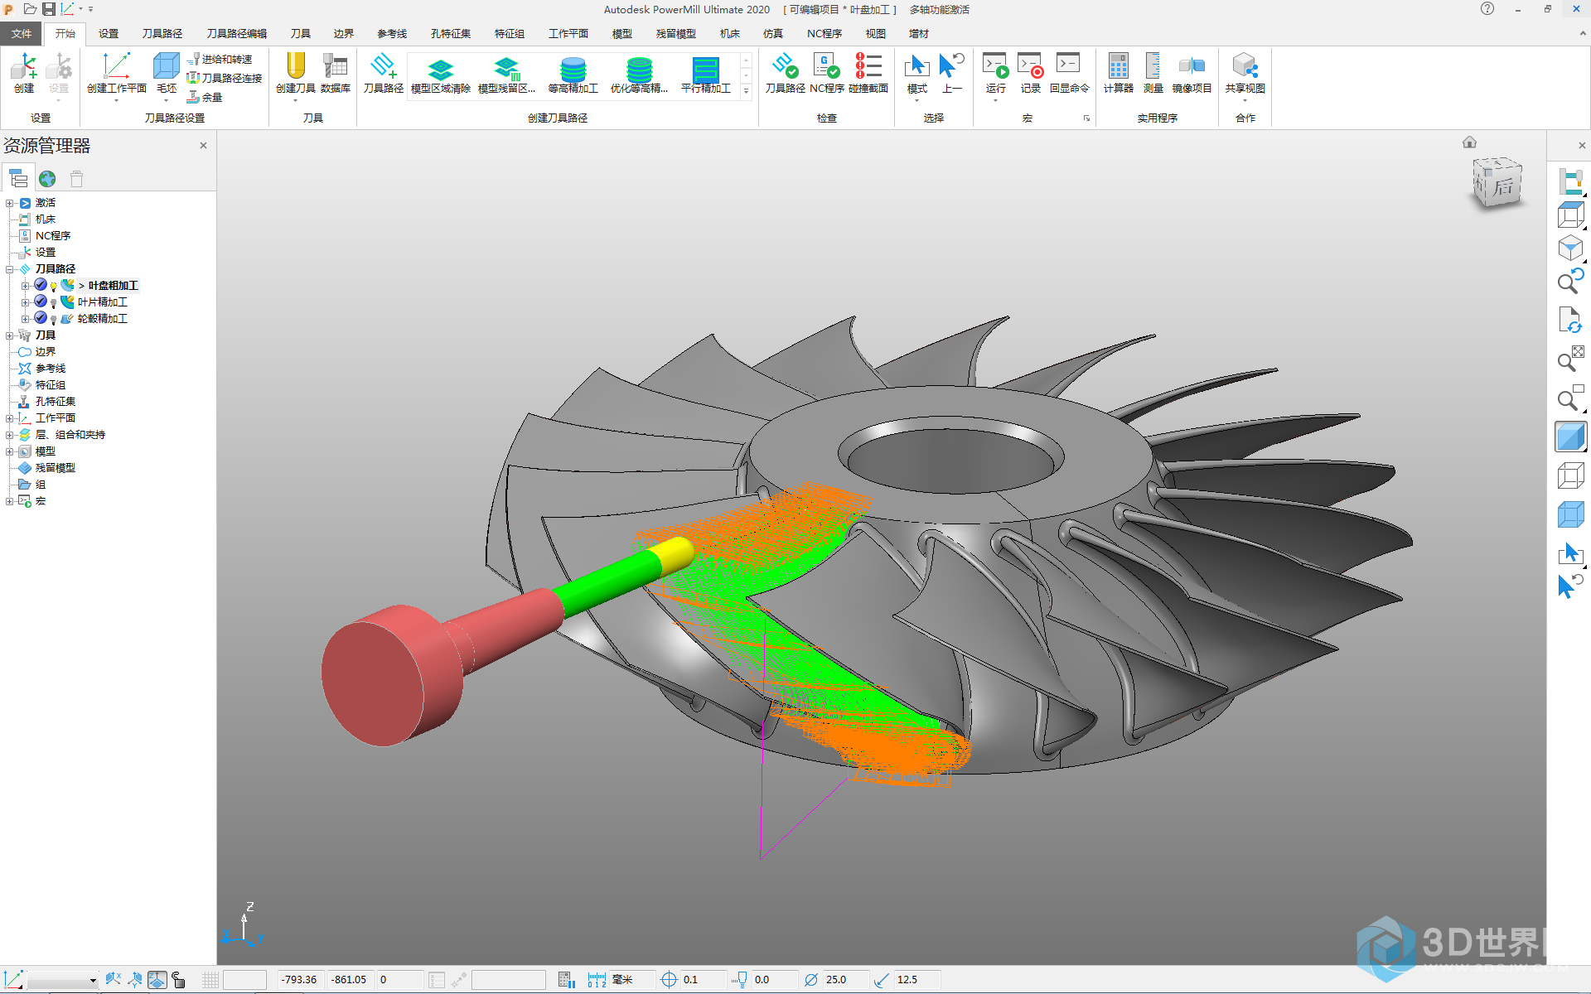Click the shaded view icon in right toolbar

[x=1570, y=437]
